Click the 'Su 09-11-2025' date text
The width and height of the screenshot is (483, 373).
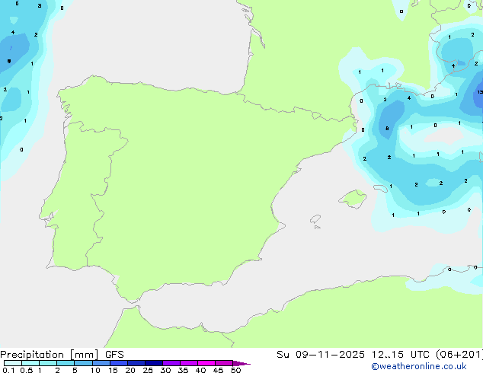pos(321,355)
